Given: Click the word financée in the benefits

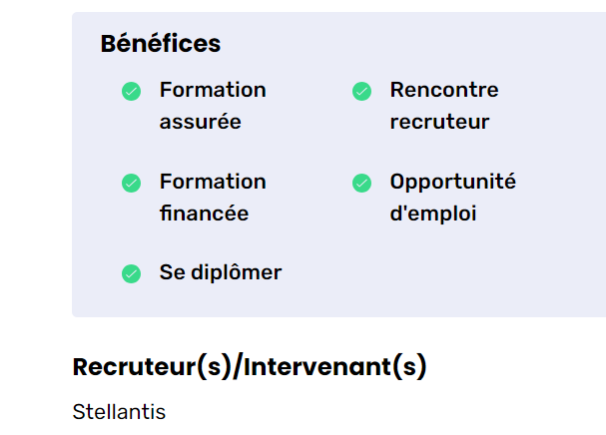Looking at the screenshot, I should (204, 214).
